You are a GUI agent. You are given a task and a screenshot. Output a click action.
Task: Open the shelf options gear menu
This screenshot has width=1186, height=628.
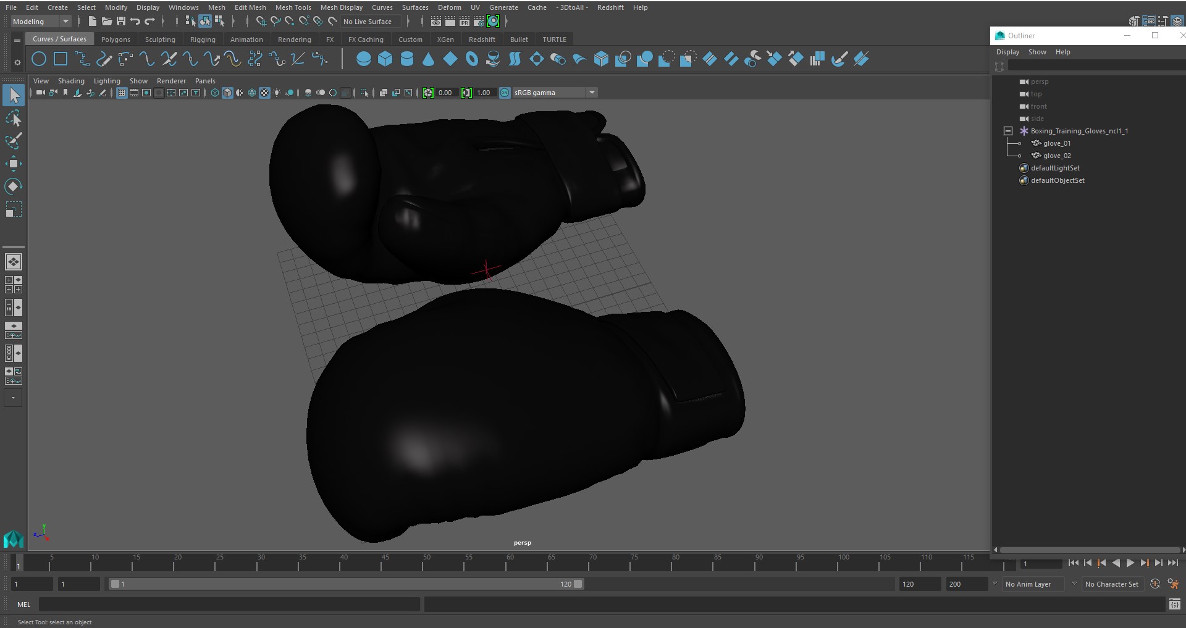coord(17,62)
